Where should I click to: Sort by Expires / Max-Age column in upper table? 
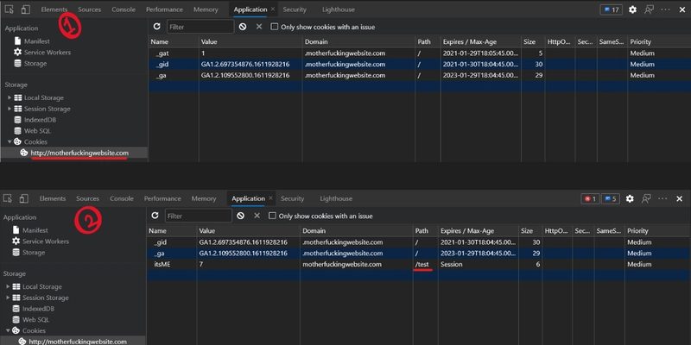click(x=481, y=41)
